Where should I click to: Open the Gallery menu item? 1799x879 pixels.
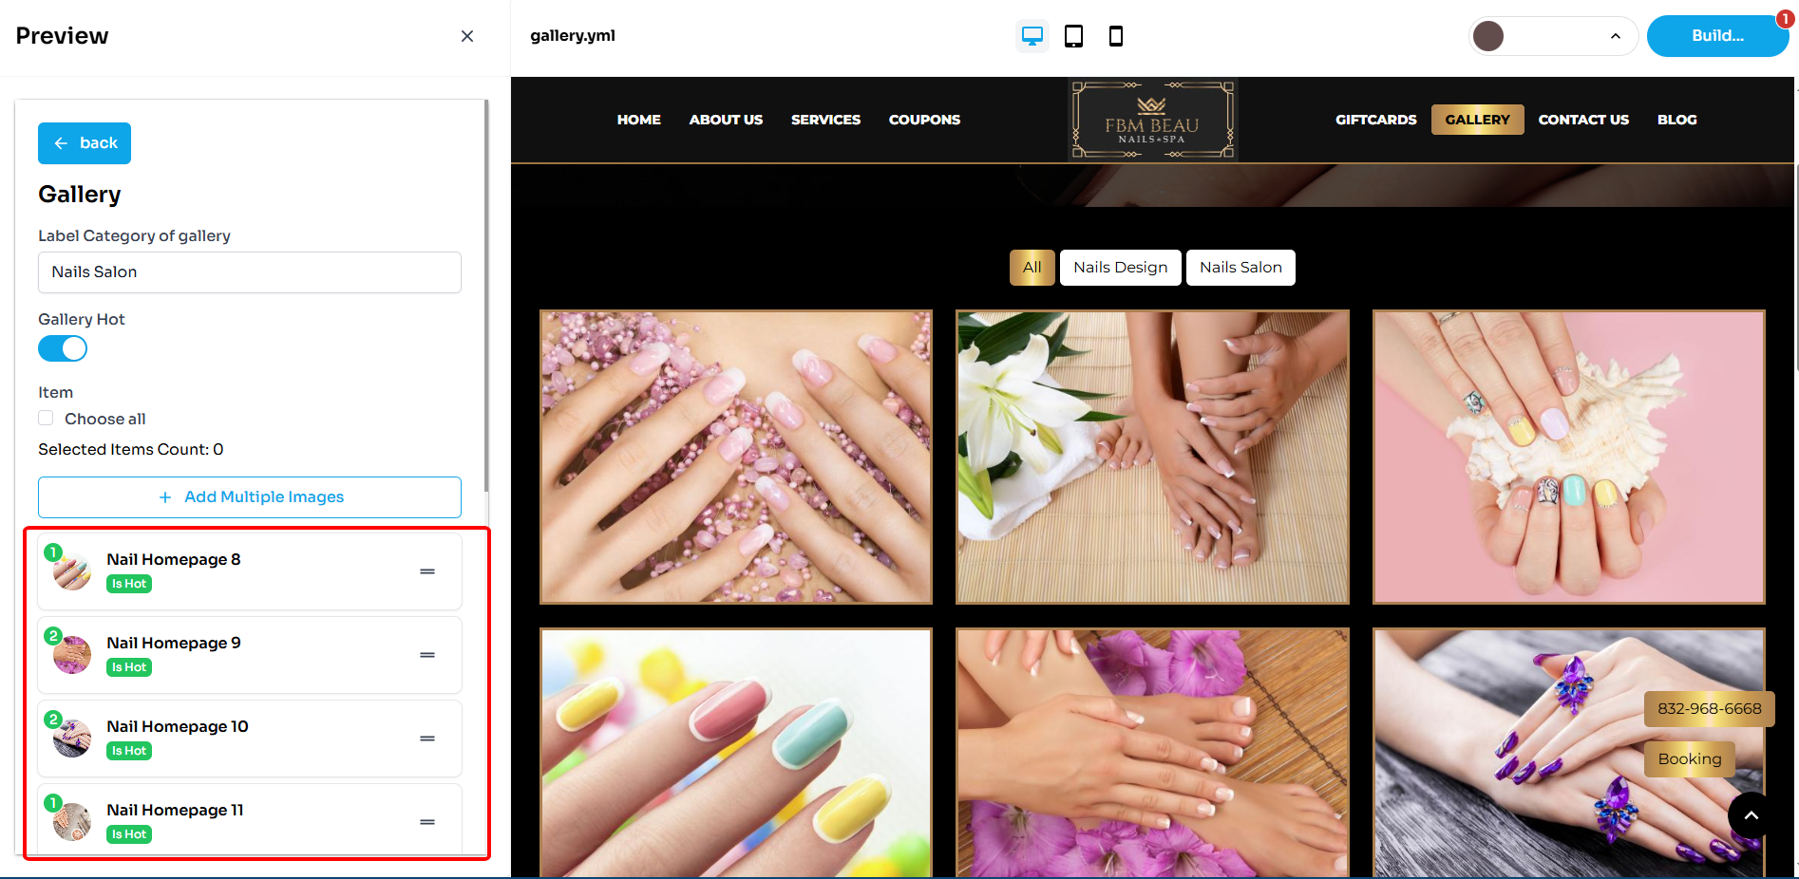click(1476, 120)
